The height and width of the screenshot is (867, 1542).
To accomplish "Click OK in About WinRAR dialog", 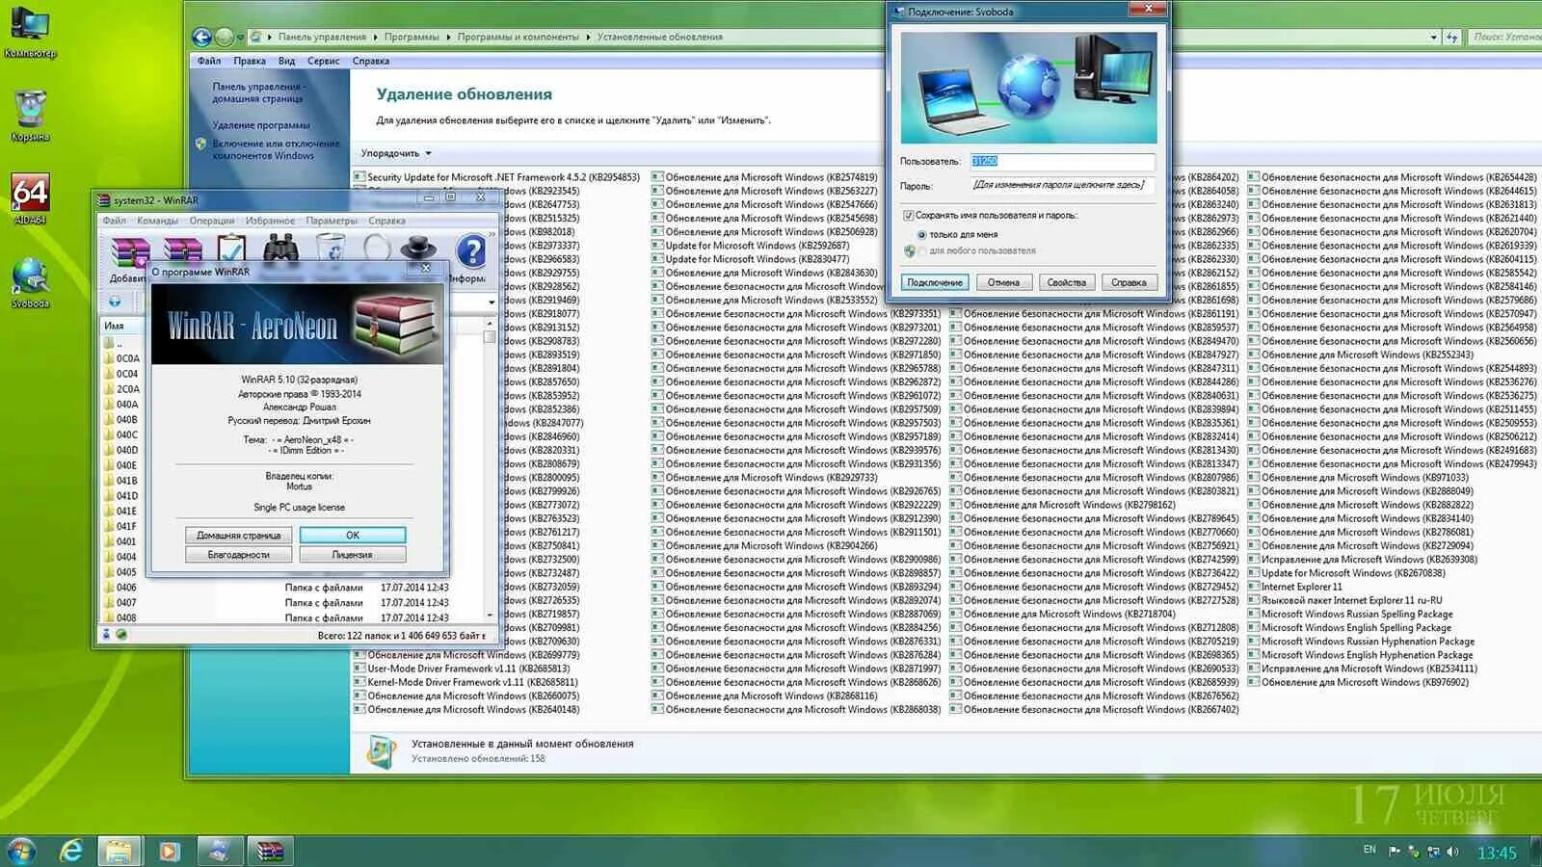I will [x=353, y=535].
